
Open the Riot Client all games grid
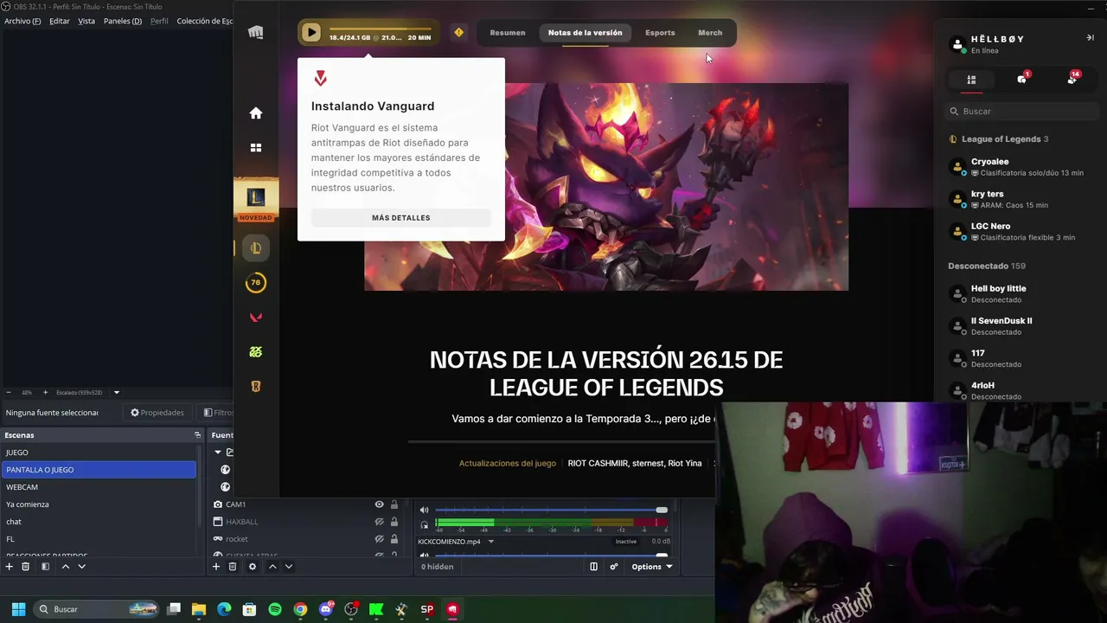pos(256,148)
